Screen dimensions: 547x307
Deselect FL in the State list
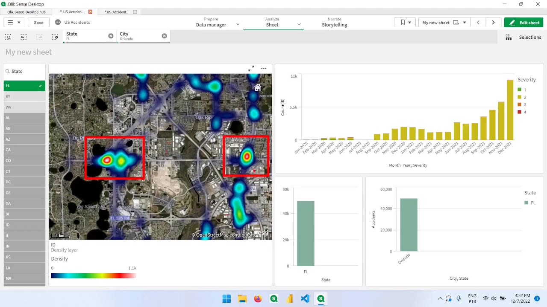(x=24, y=86)
